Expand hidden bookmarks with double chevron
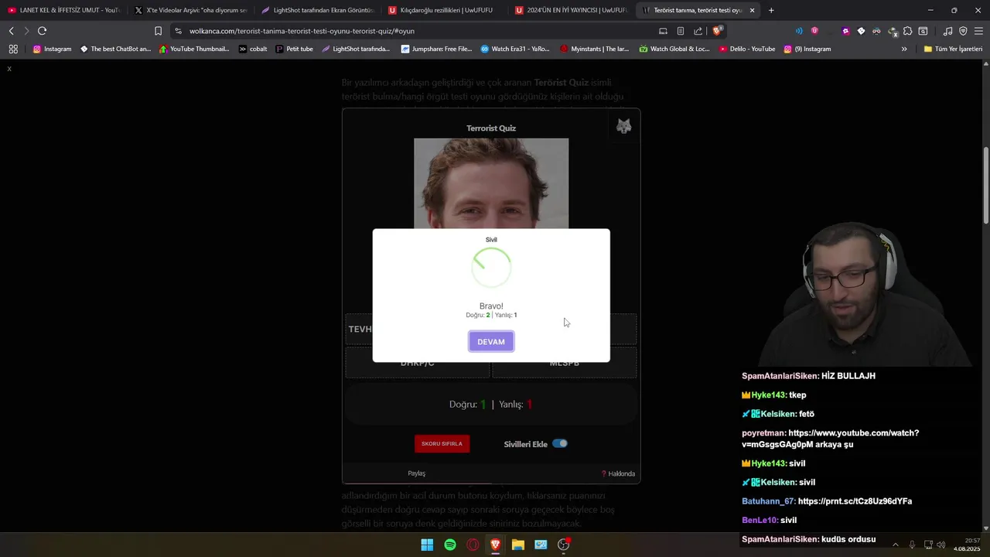Image resolution: width=990 pixels, height=557 pixels. 904,49
